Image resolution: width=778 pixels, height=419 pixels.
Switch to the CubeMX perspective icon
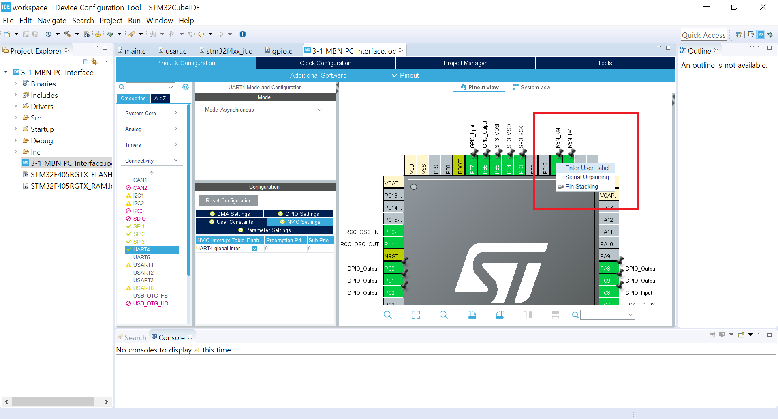coord(761,34)
